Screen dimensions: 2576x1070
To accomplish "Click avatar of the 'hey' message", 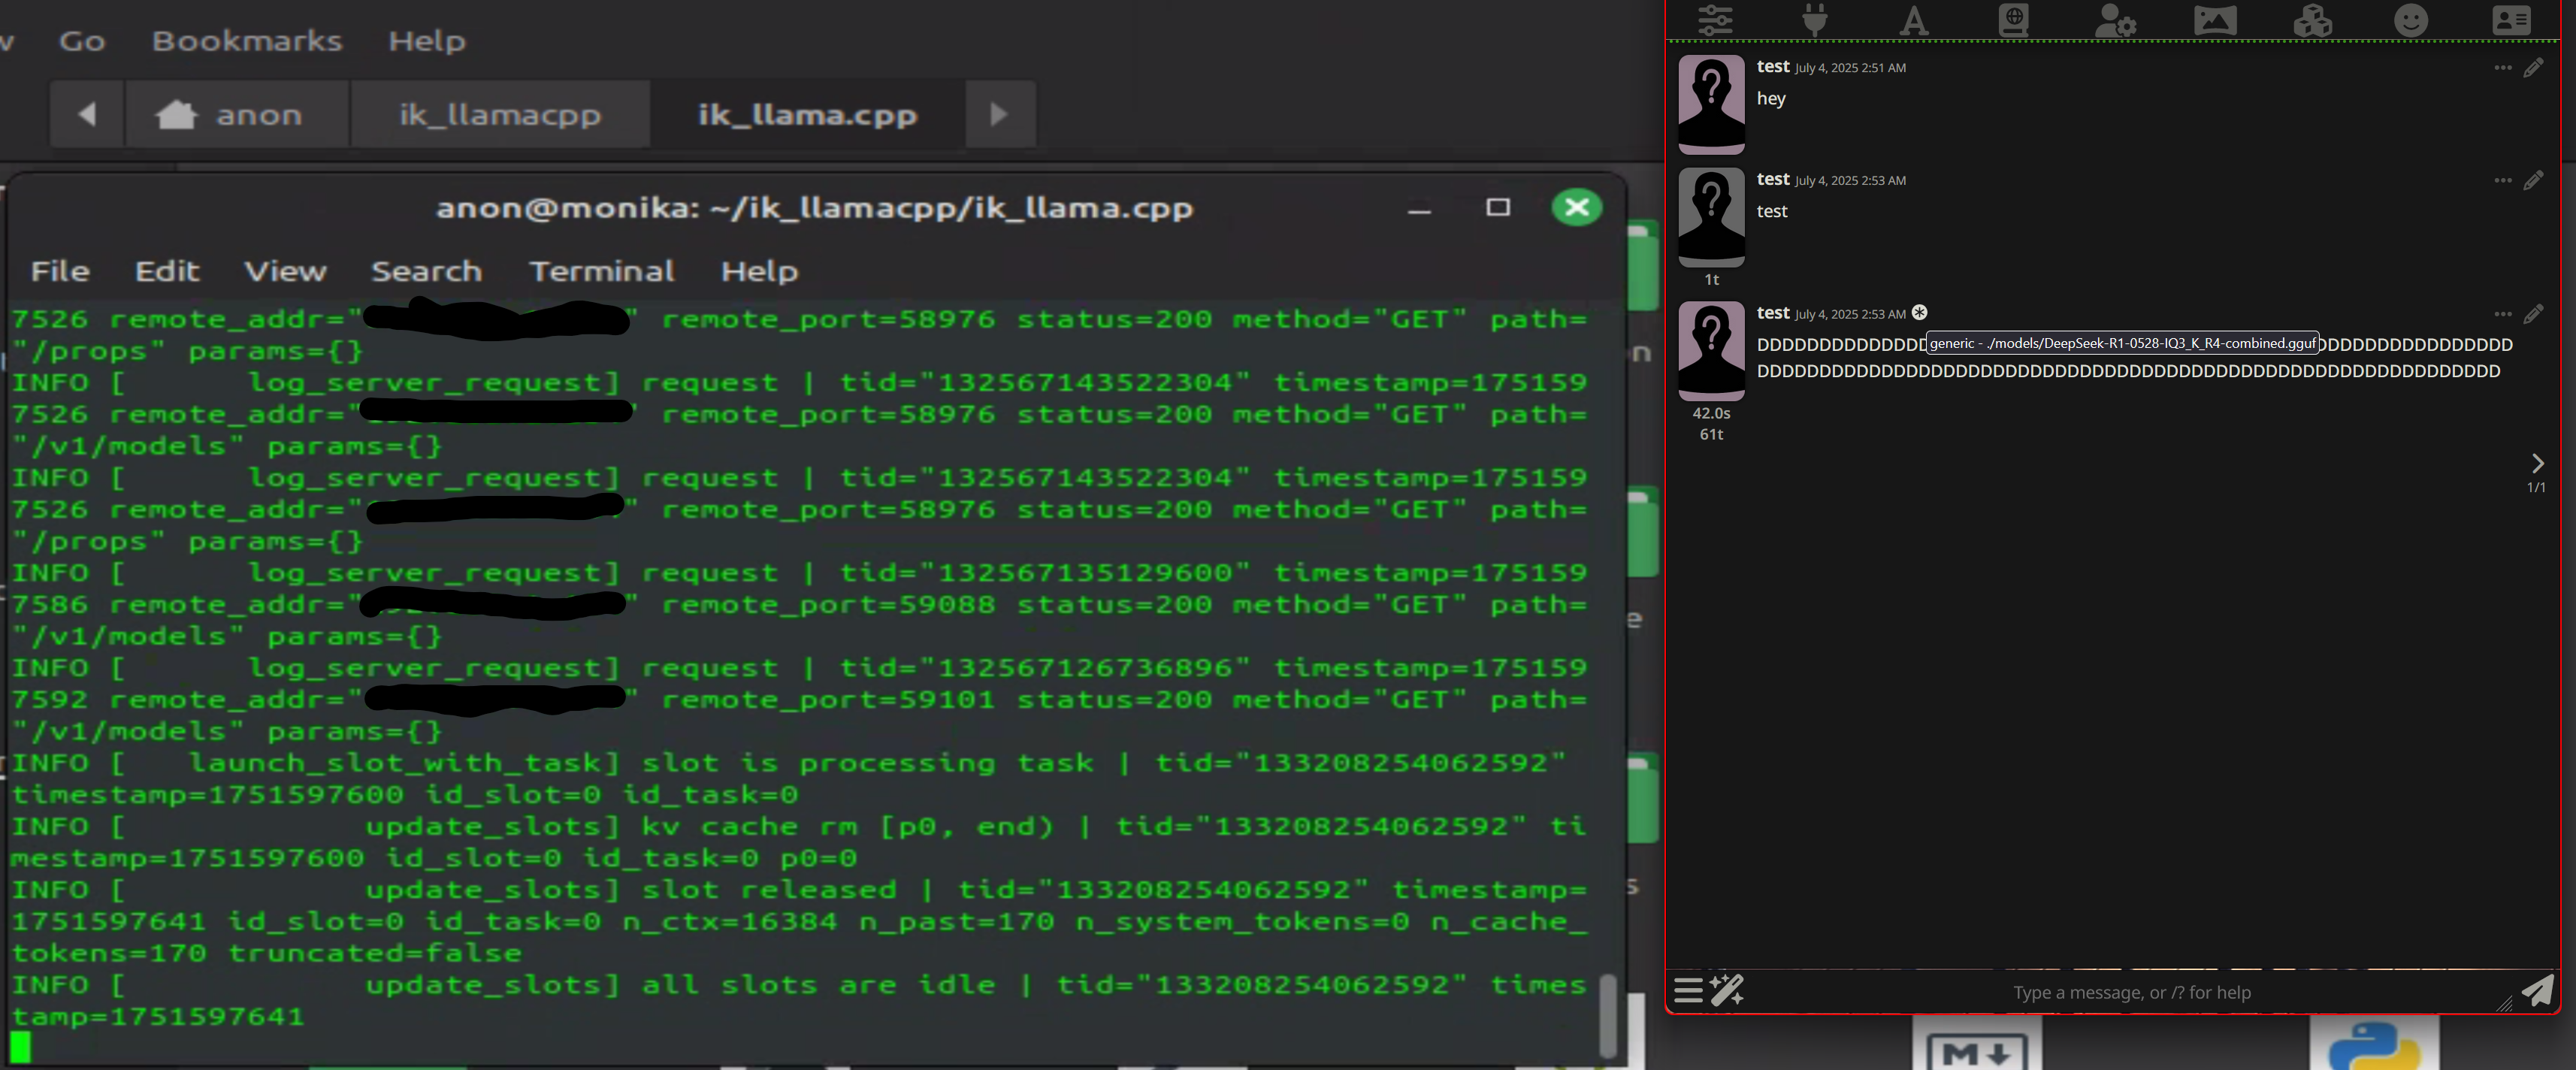I will click(x=1711, y=104).
